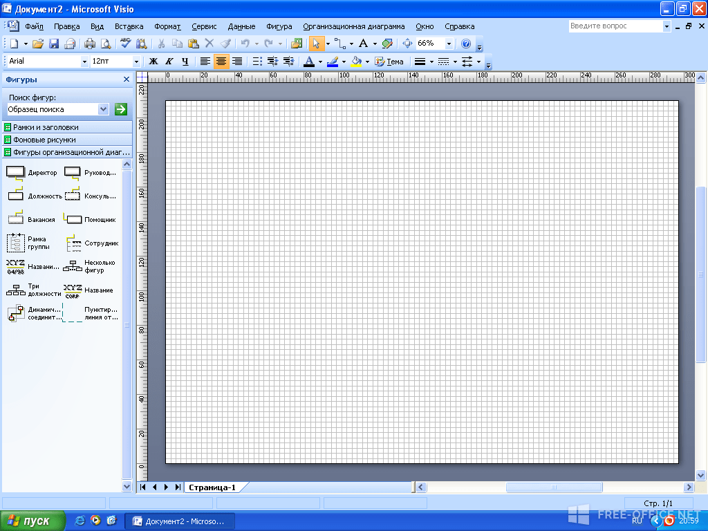Select the Text tool icon
The width and height of the screenshot is (708, 531).
tap(363, 44)
